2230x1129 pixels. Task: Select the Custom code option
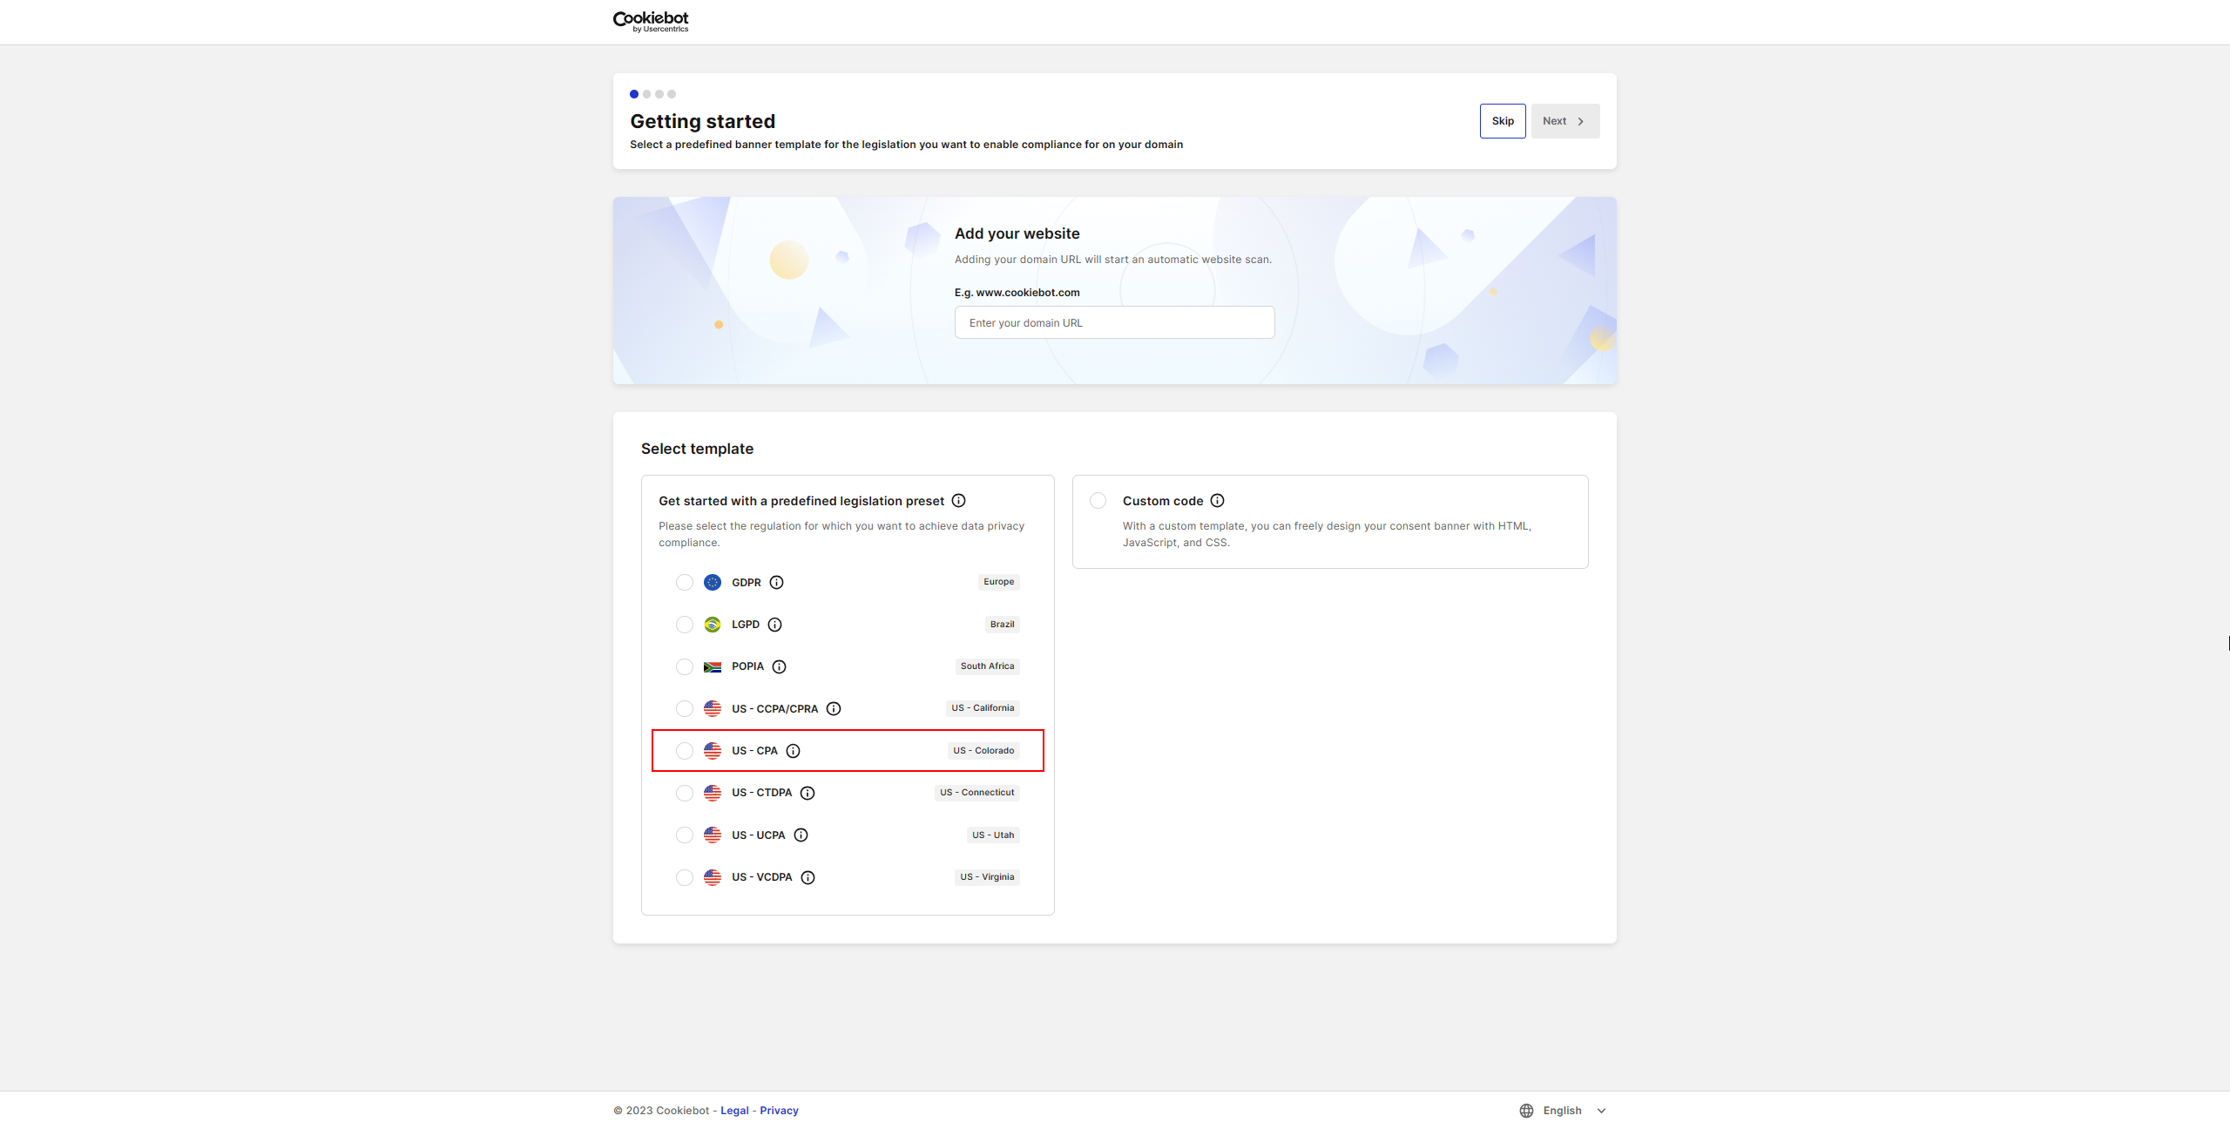[x=1098, y=500]
